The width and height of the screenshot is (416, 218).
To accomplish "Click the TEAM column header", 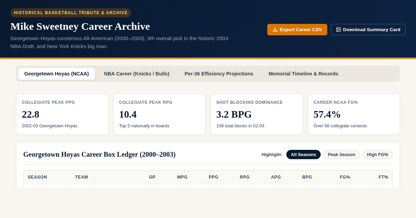I will (81, 177).
